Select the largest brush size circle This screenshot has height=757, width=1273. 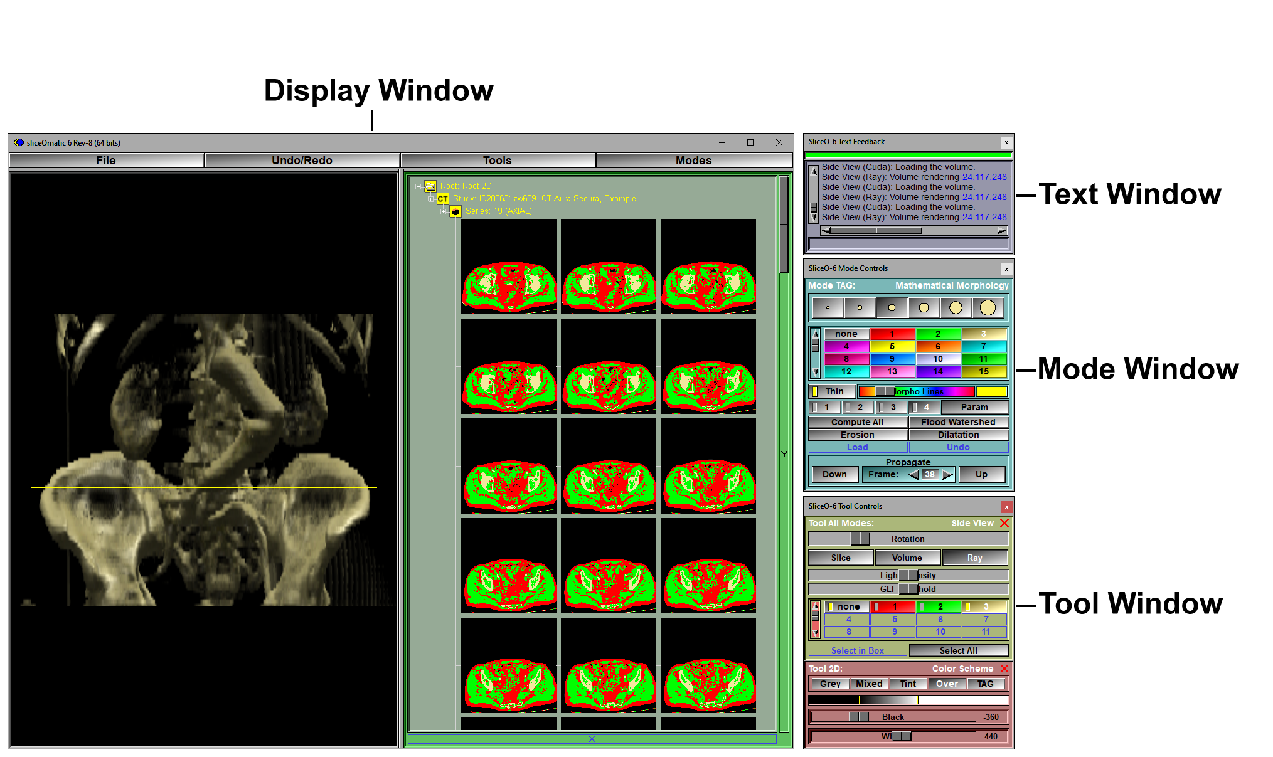[988, 308]
